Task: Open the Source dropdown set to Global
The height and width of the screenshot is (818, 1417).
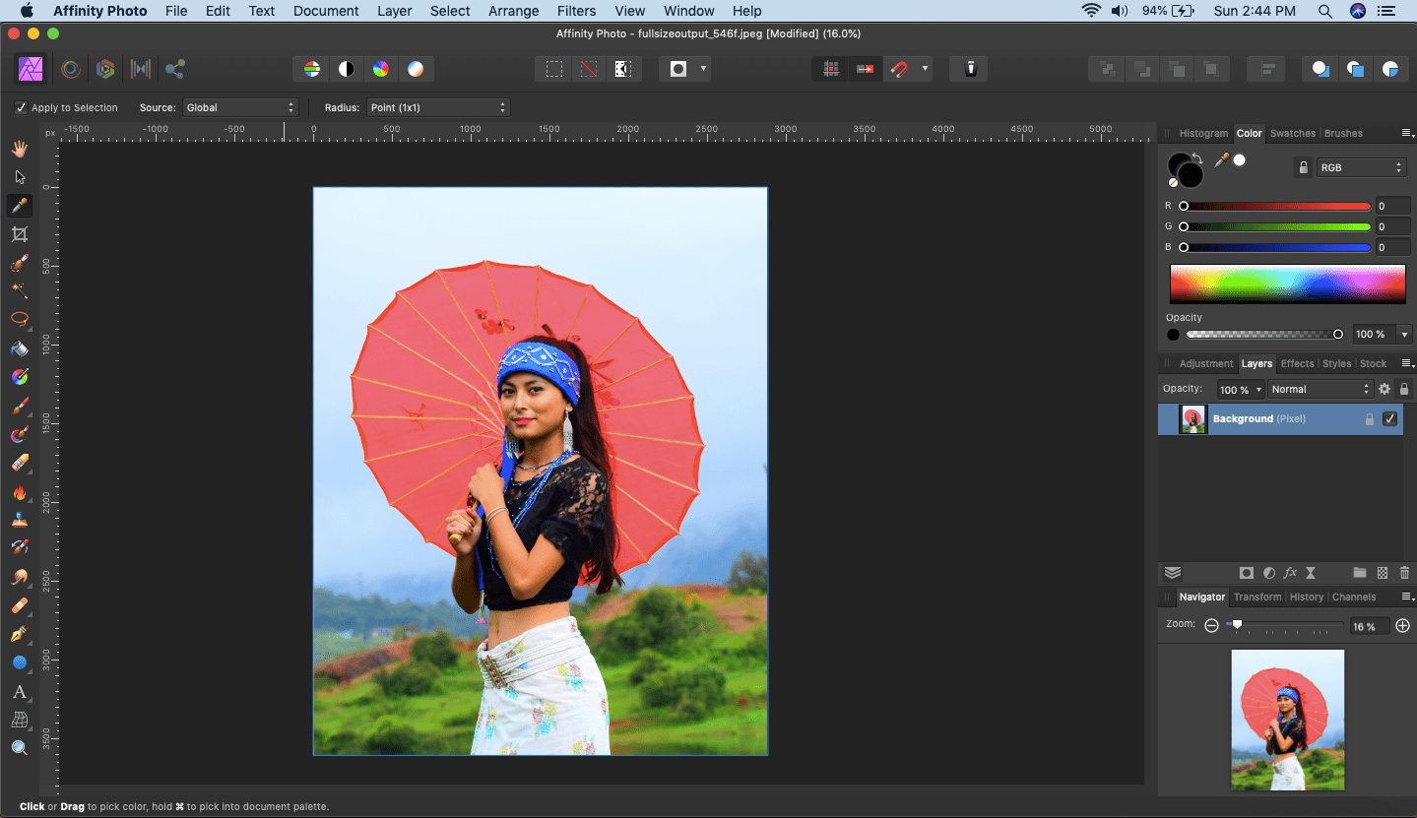Action: pos(240,107)
